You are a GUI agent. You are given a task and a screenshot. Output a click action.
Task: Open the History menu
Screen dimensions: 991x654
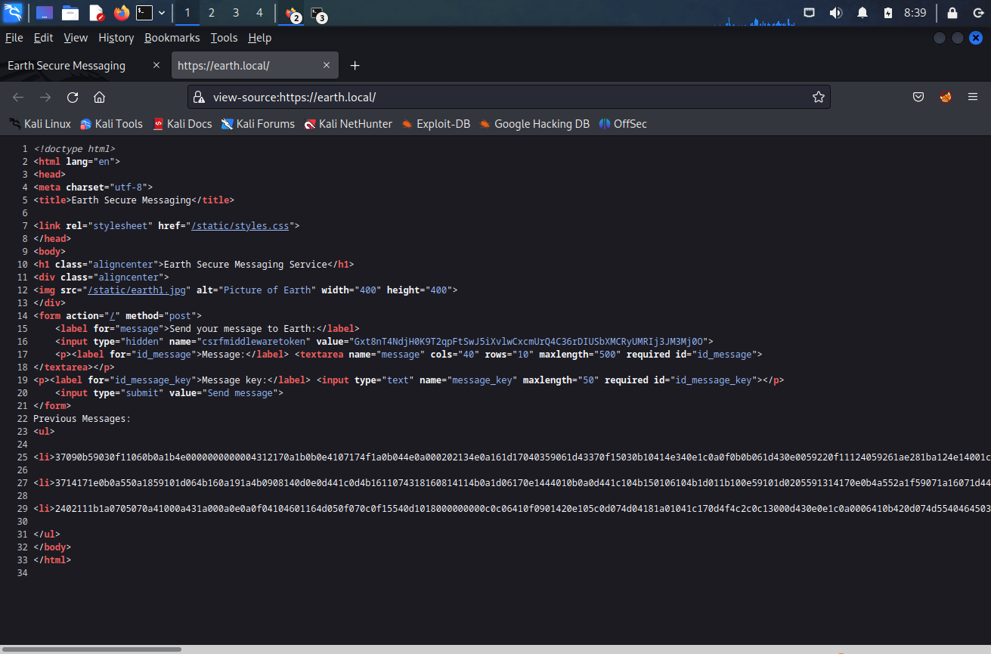[x=116, y=38]
